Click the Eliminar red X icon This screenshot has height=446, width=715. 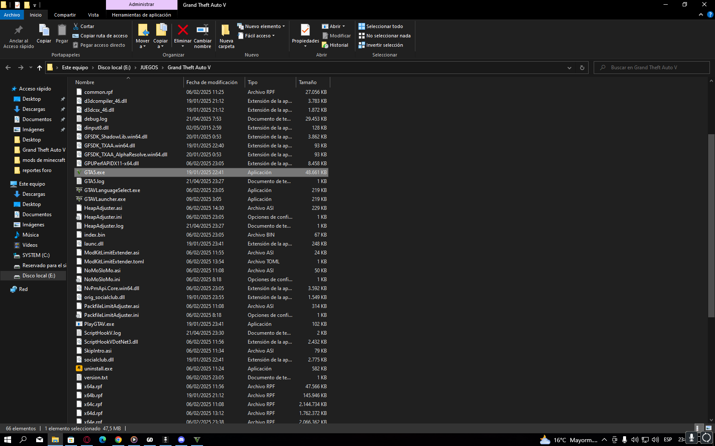tap(183, 31)
